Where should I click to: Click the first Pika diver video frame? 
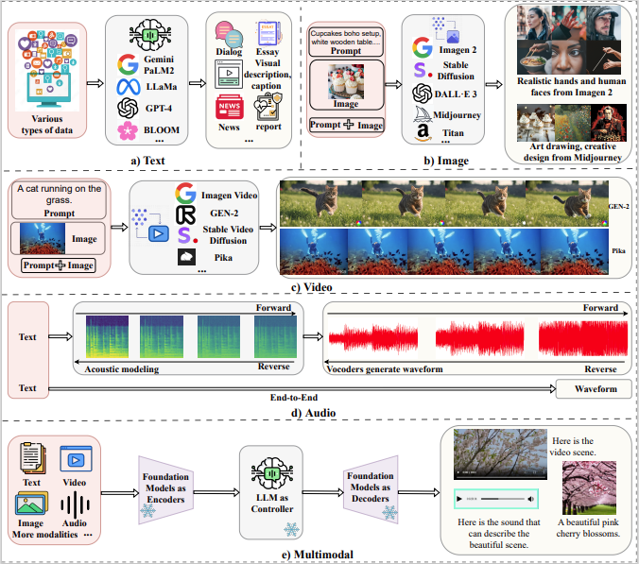tap(314, 251)
